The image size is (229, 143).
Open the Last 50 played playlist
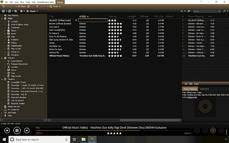(17, 100)
